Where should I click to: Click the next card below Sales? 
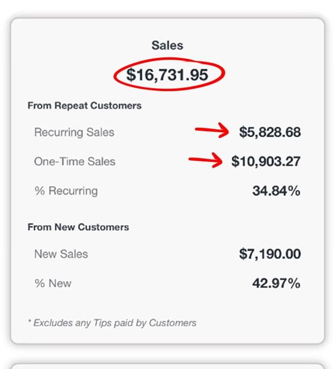pyautogui.click(x=167, y=365)
